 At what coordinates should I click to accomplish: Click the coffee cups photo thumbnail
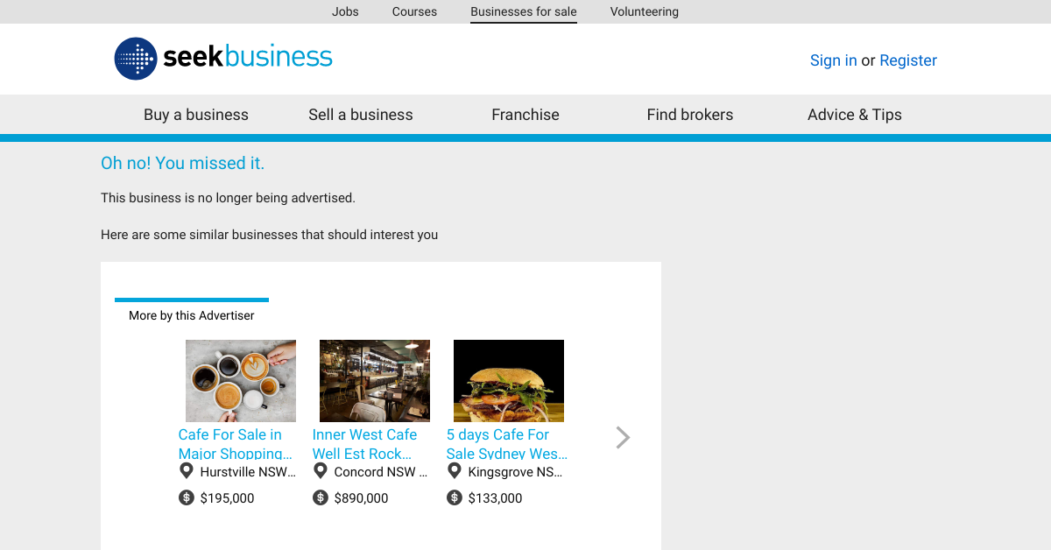coord(240,380)
